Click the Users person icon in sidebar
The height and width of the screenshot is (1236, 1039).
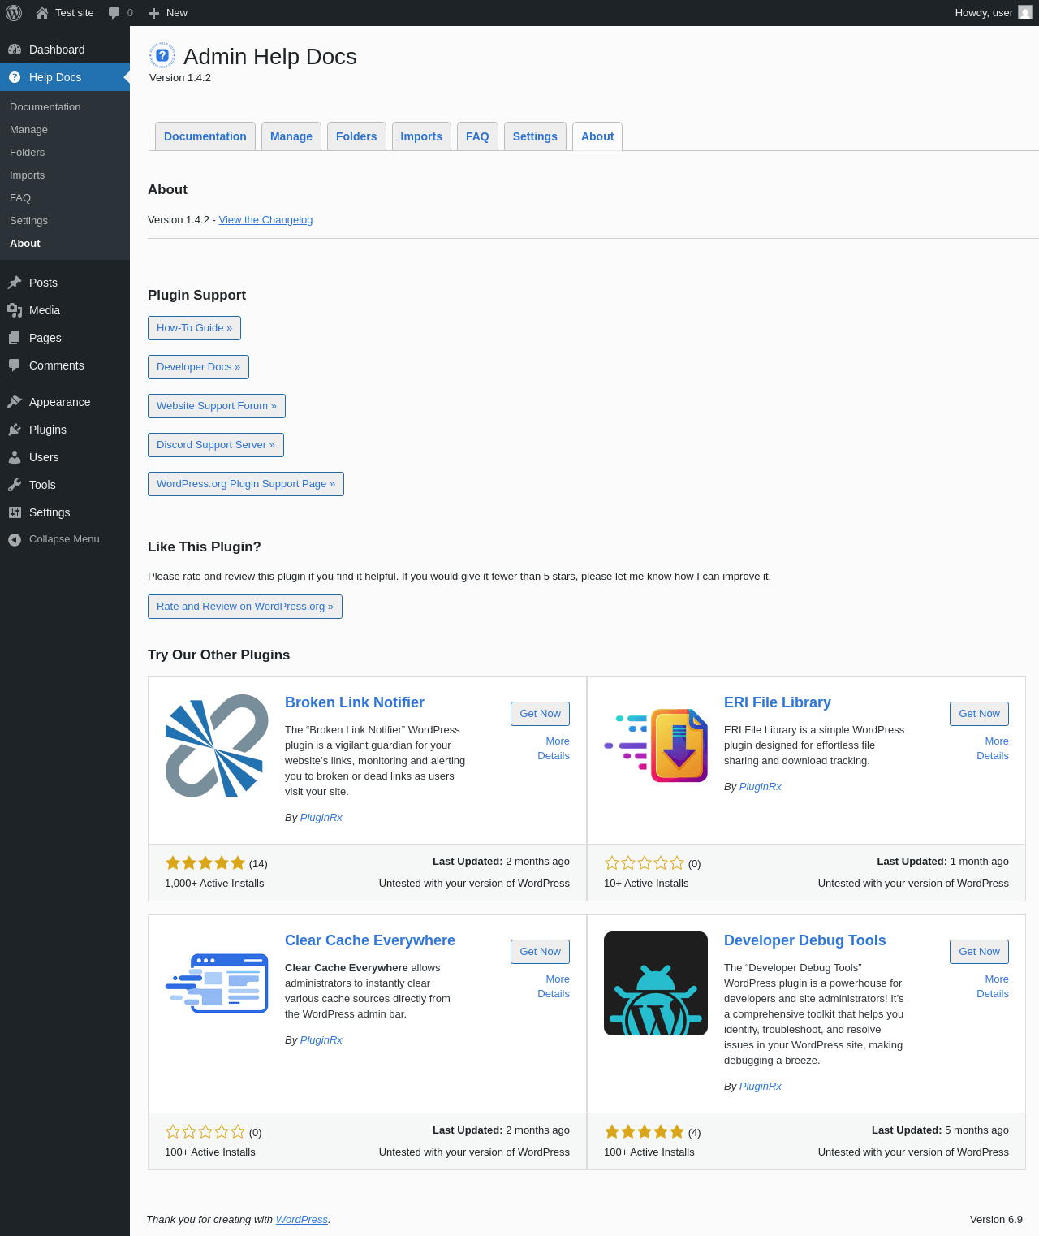[15, 457]
